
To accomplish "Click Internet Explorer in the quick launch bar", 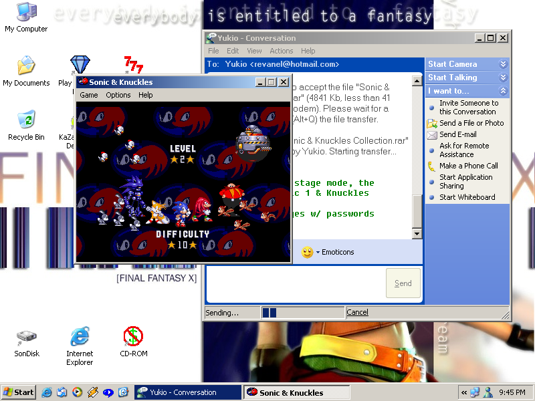I will pos(47,392).
